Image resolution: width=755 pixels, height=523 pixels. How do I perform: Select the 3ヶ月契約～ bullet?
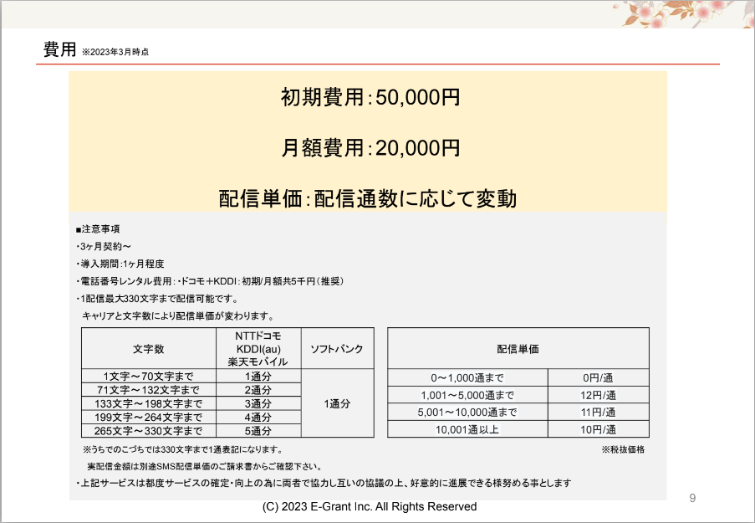104,247
